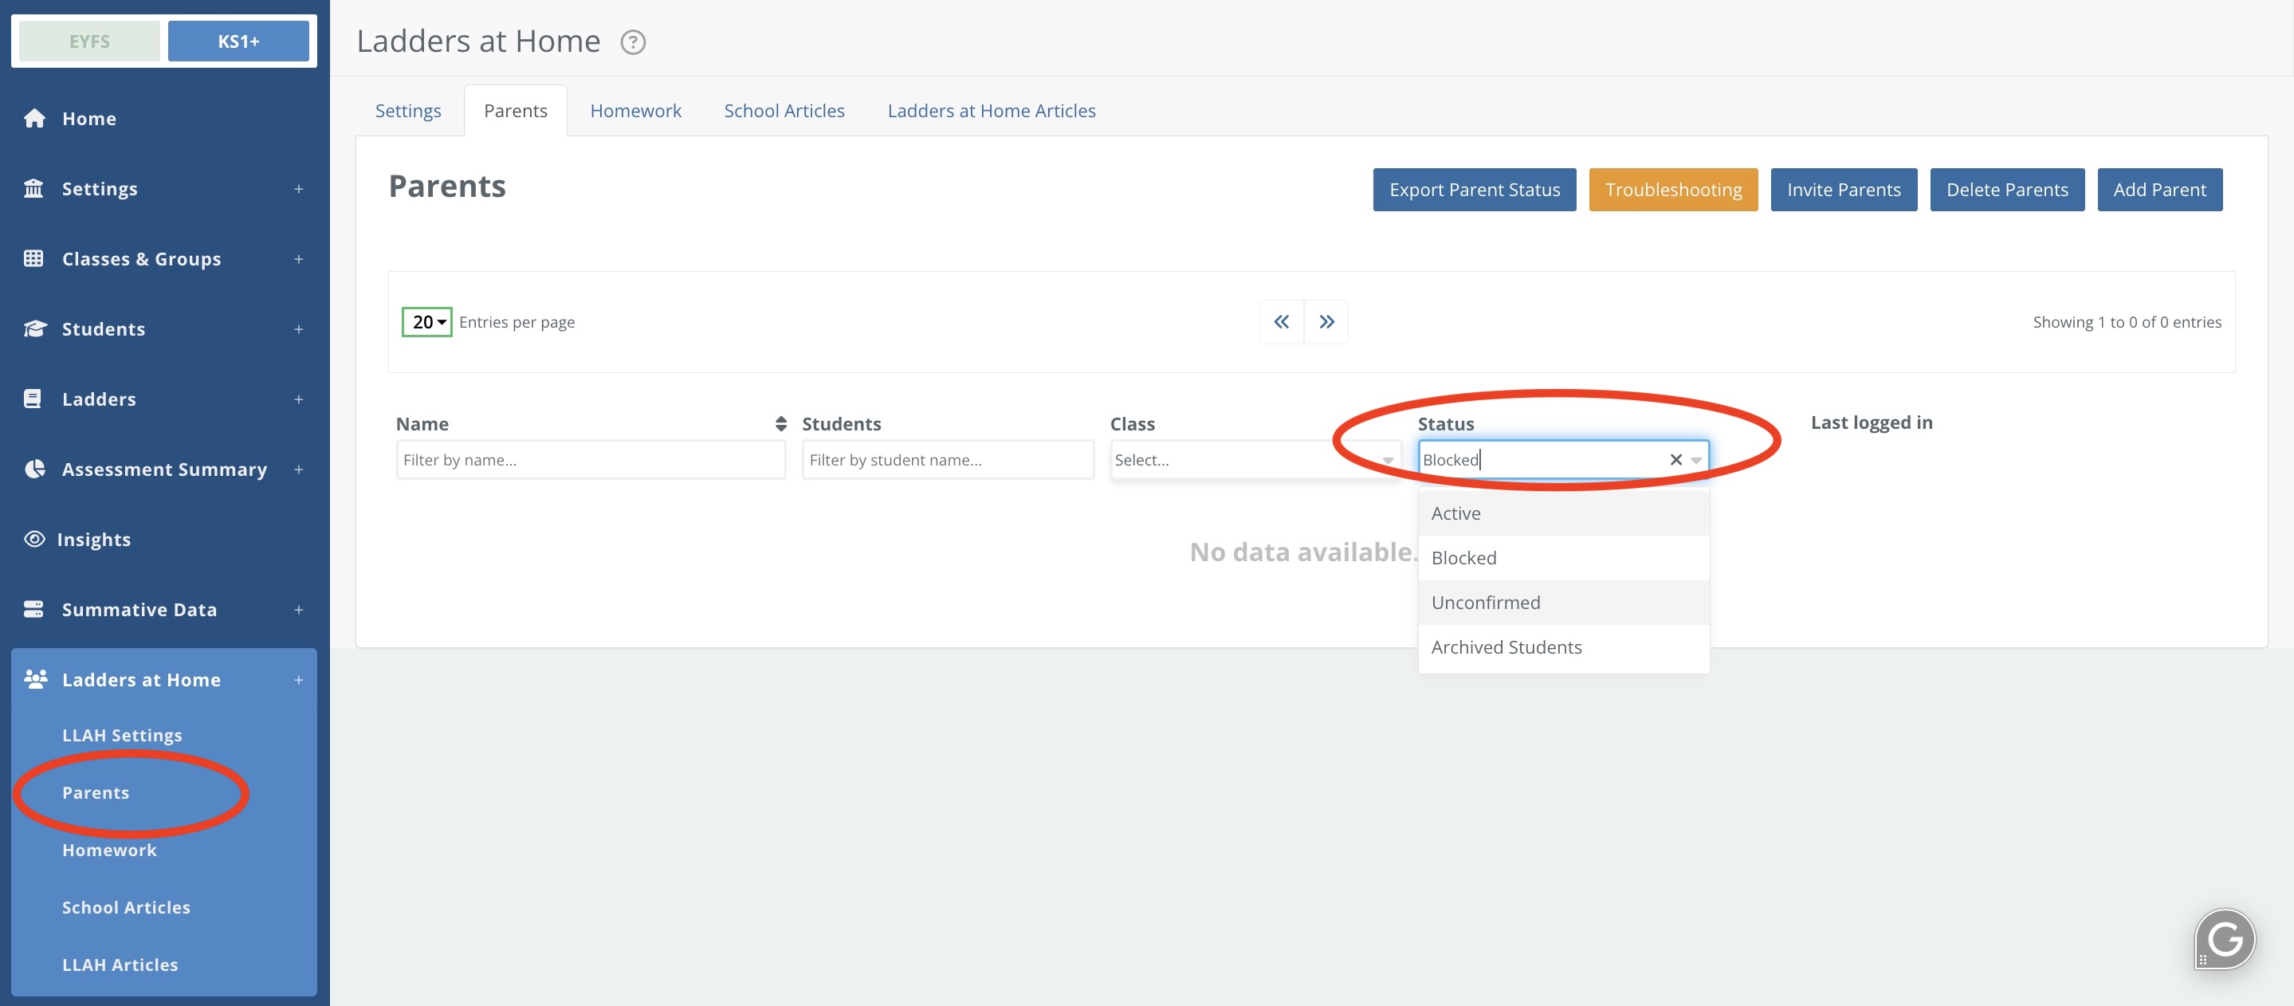Switch to the EYFS key stage toggle

(x=89, y=41)
